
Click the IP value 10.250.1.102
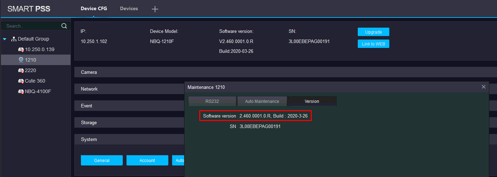(x=94, y=41)
